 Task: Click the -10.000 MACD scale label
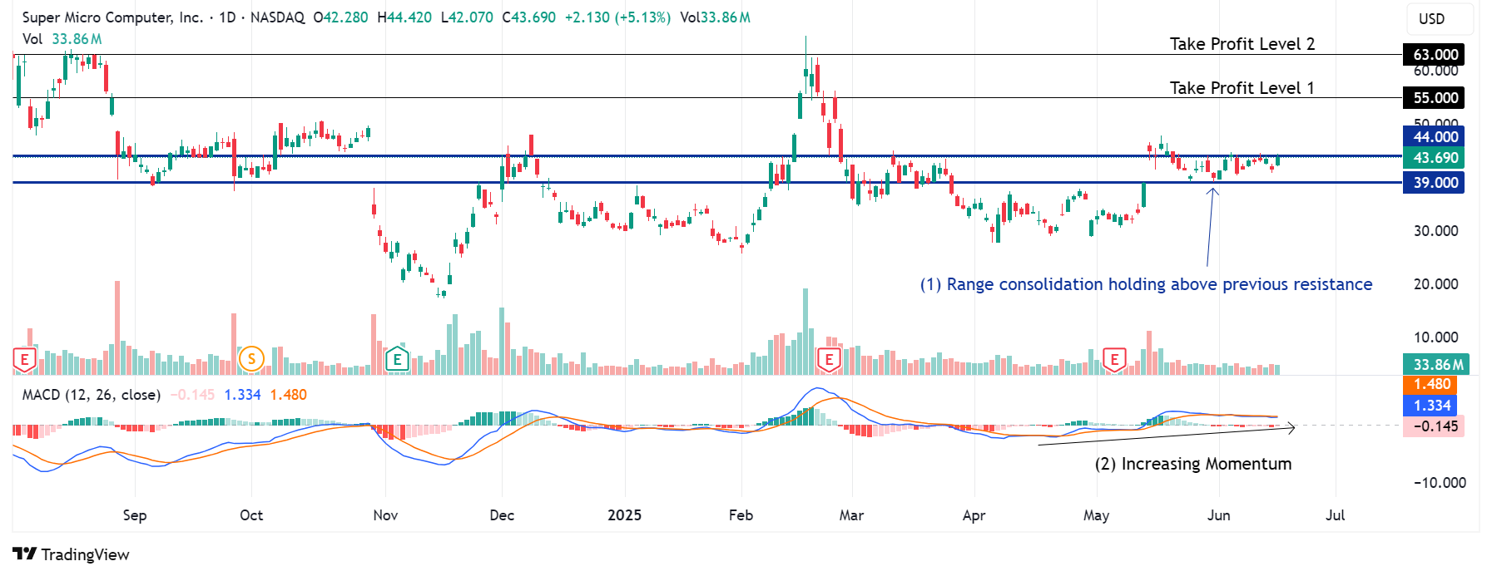click(x=1440, y=483)
